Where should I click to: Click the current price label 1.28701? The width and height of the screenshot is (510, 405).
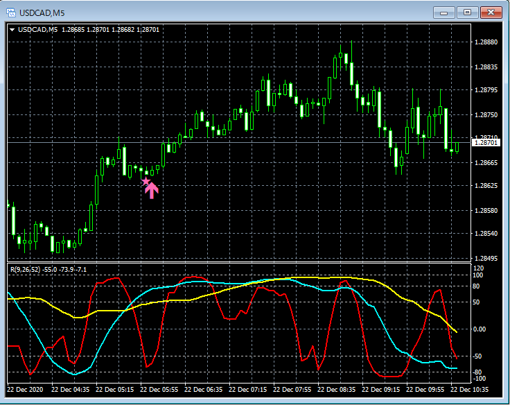click(x=485, y=143)
